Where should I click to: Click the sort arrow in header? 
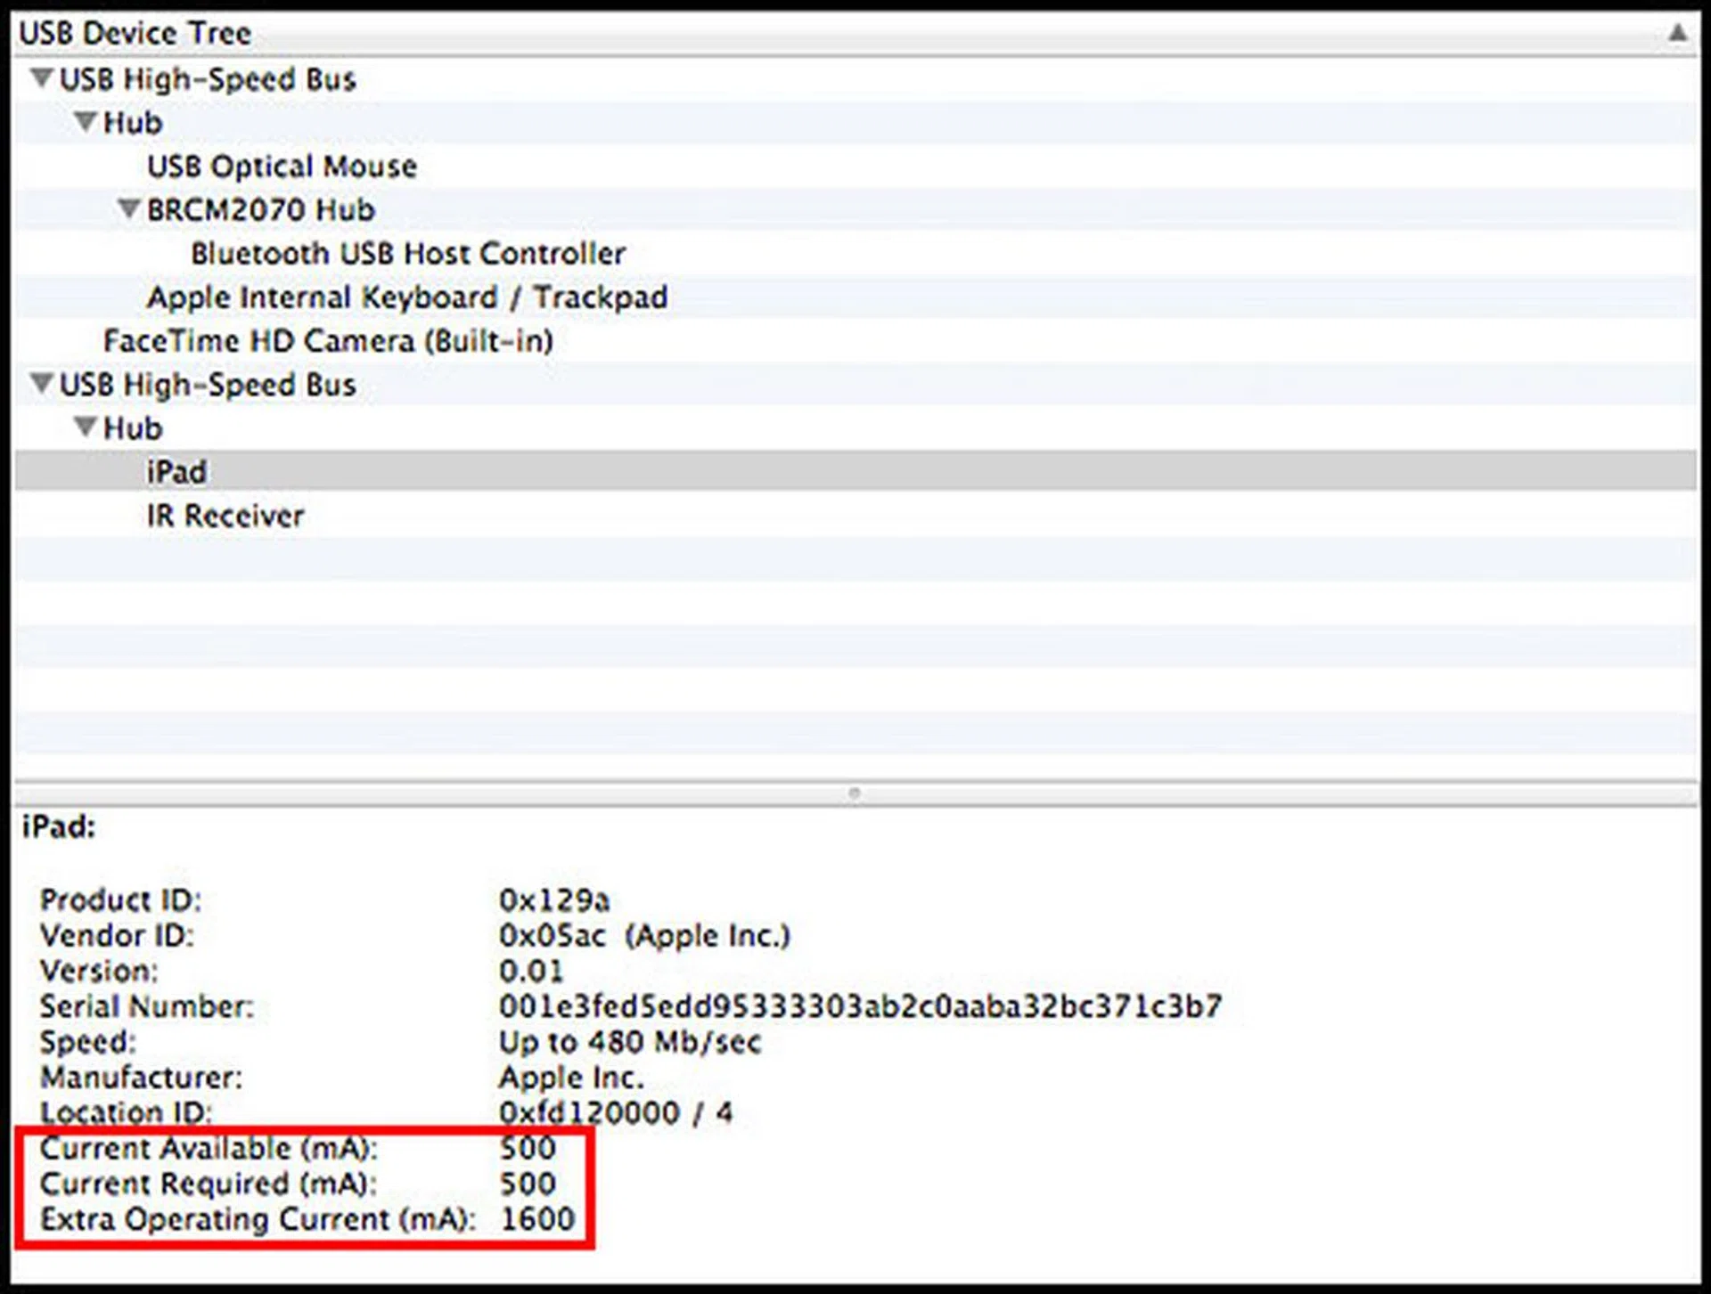(1676, 33)
